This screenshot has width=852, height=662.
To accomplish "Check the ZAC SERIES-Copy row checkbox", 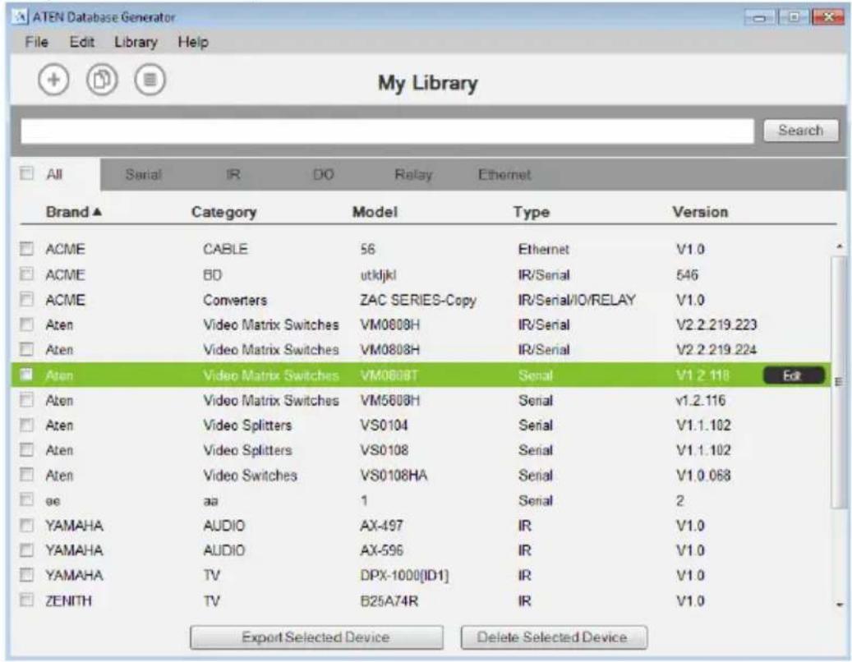I will [26, 299].
